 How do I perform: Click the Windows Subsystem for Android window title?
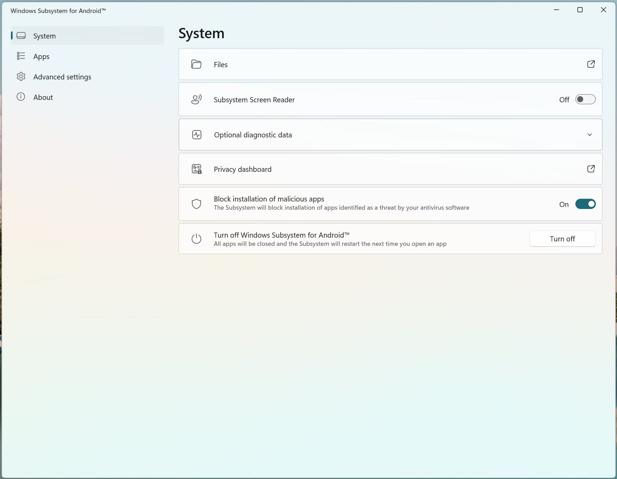(58, 11)
